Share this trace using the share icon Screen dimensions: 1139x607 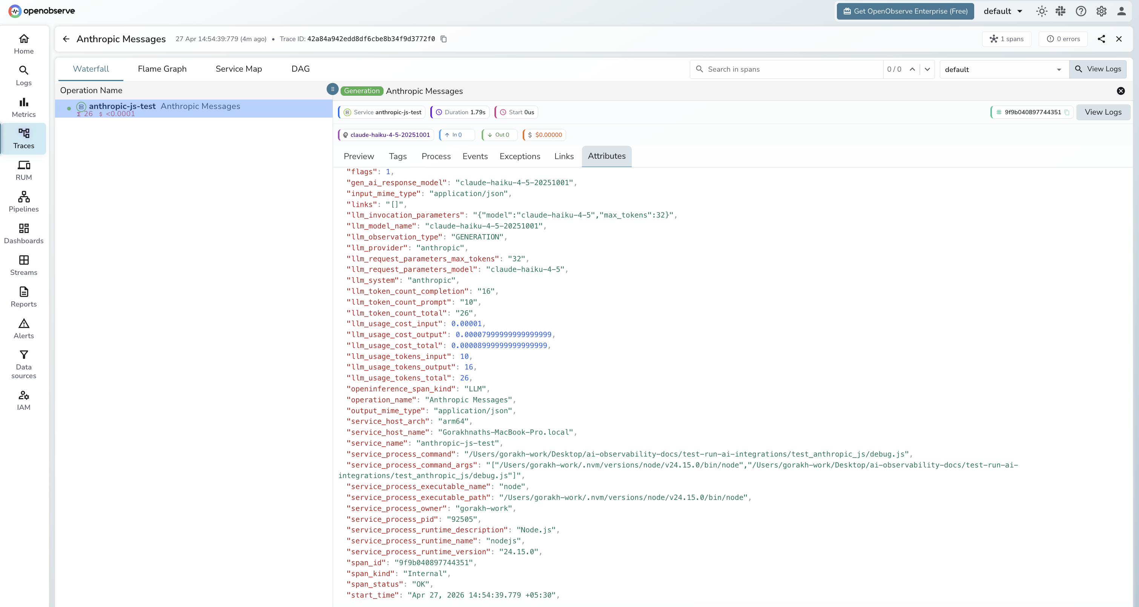pos(1101,39)
